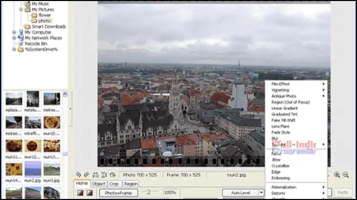Select the Recycle Bin entry
This screenshot has width=357, height=200.
[x=36, y=43]
